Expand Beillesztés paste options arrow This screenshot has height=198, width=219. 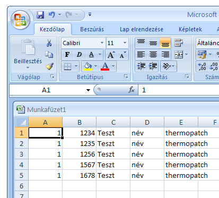28,67
